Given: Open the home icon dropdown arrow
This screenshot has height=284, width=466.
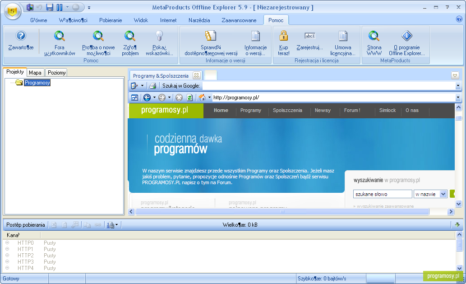Looking at the screenshot, I should point(209,98).
